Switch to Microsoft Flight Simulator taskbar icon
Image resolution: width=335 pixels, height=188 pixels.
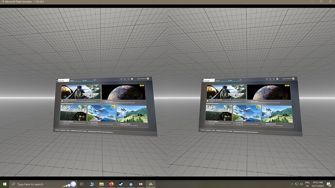coord(151,184)
